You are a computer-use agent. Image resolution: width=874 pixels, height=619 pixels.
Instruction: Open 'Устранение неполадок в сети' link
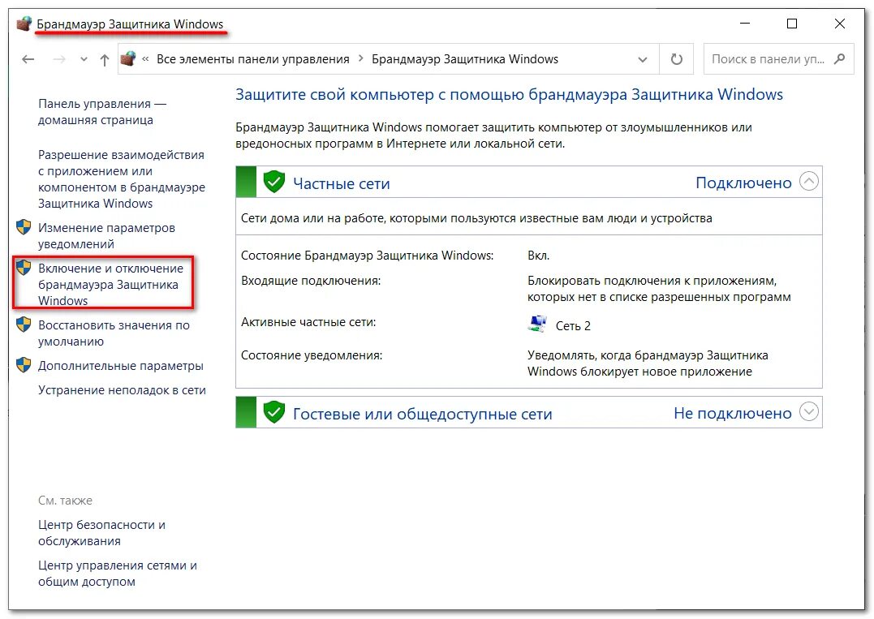122,390
